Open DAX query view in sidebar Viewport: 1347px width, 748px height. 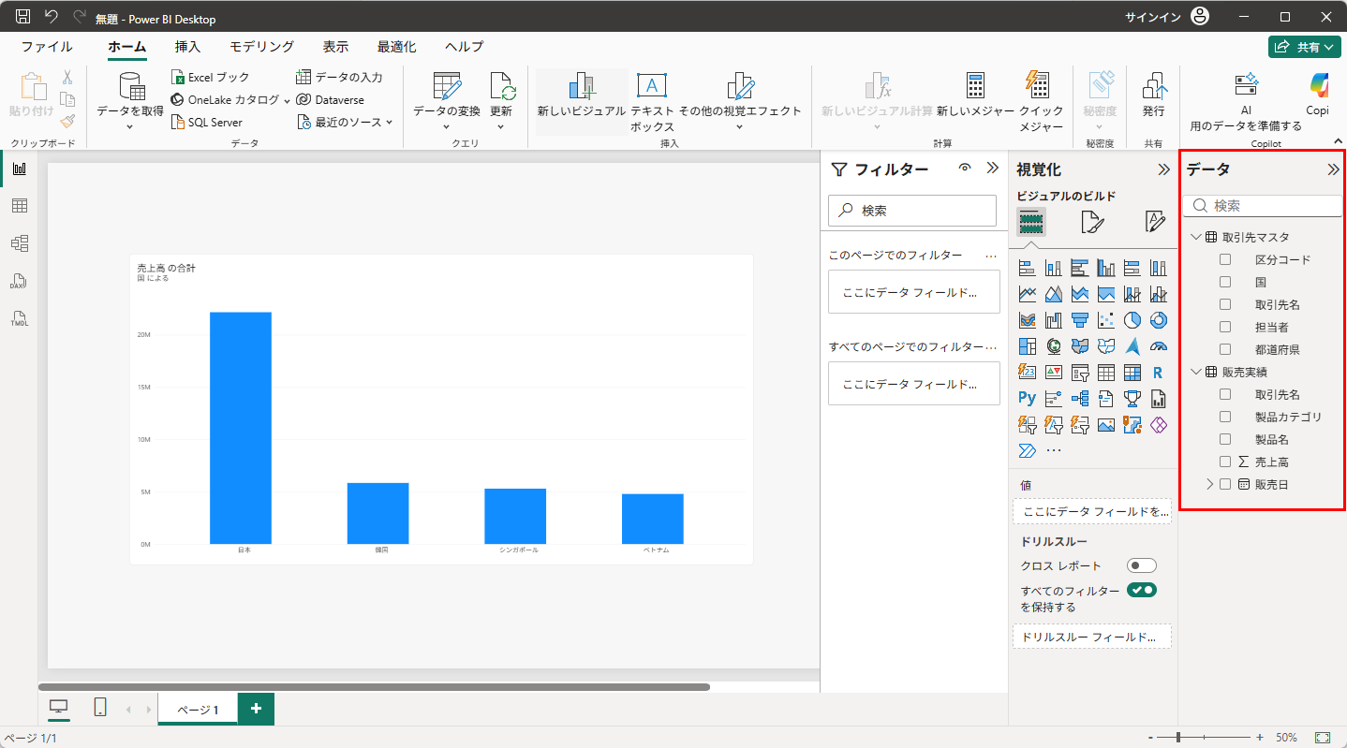point(19,281)
